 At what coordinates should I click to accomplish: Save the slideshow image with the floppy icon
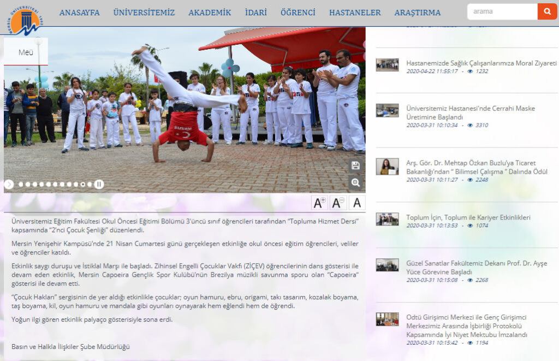pos(355,165)
